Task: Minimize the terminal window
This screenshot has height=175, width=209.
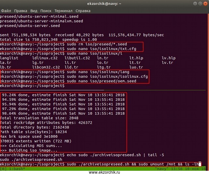Action: [x=195, y=4]
